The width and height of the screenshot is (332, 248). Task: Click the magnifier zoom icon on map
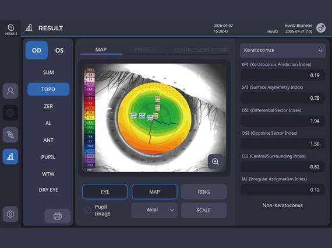pyautogui.click(x=216, y=162)
